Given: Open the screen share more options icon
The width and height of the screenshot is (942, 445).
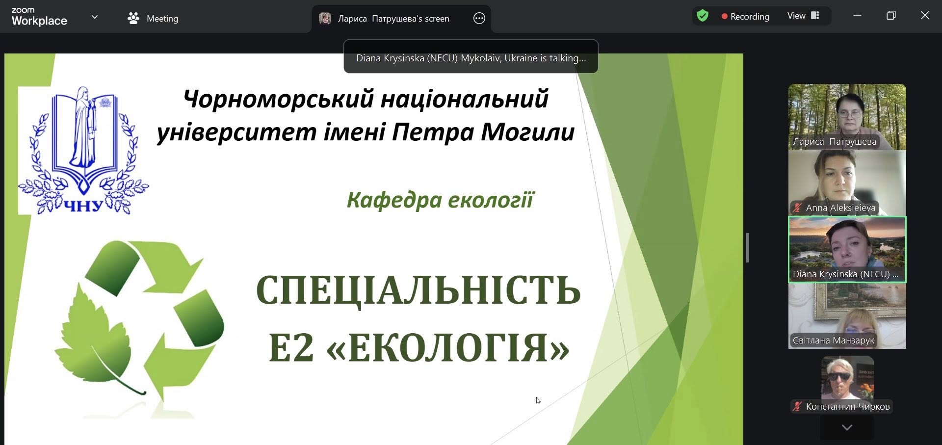Looking at the screenshot, I should pyautogui.click(x=479, y=19).
